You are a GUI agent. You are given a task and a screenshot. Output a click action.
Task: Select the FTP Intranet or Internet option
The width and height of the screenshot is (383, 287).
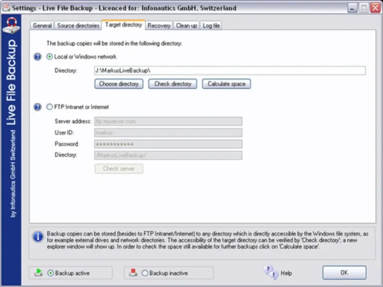[50, 107]
